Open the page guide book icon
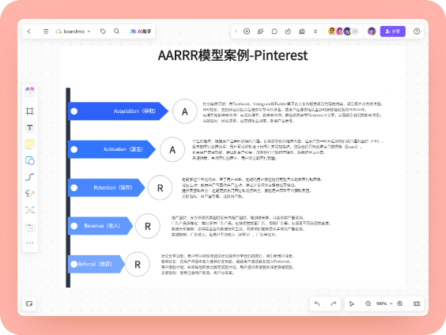446x335 pixels. [417, 303]
